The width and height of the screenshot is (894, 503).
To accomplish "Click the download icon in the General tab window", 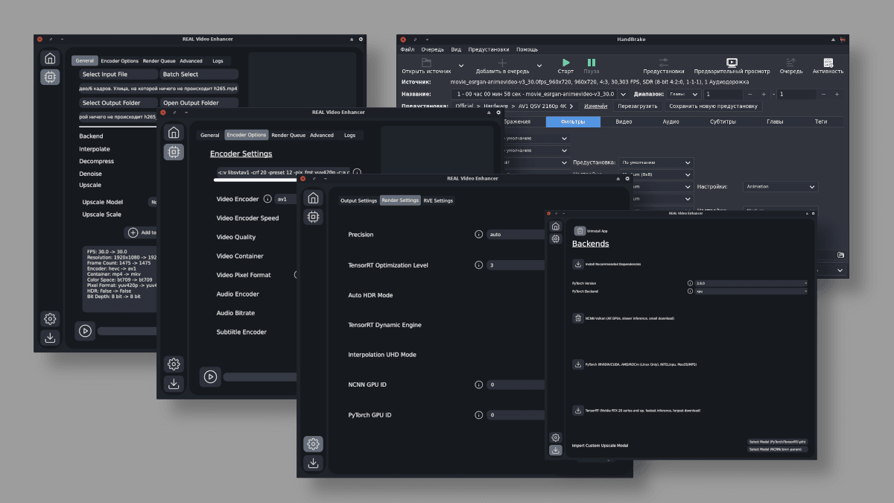I will coord(50,338).
